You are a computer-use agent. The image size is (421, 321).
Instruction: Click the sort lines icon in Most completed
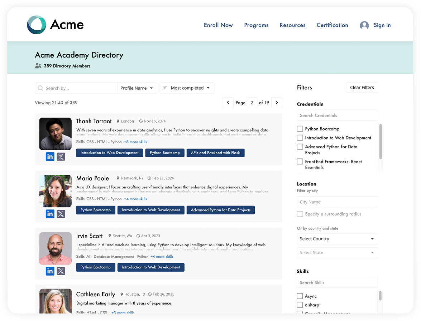tap(165, 88)
